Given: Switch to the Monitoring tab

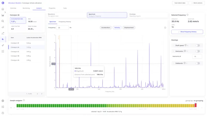Looking at the screenshot, I should pos(26,8).
